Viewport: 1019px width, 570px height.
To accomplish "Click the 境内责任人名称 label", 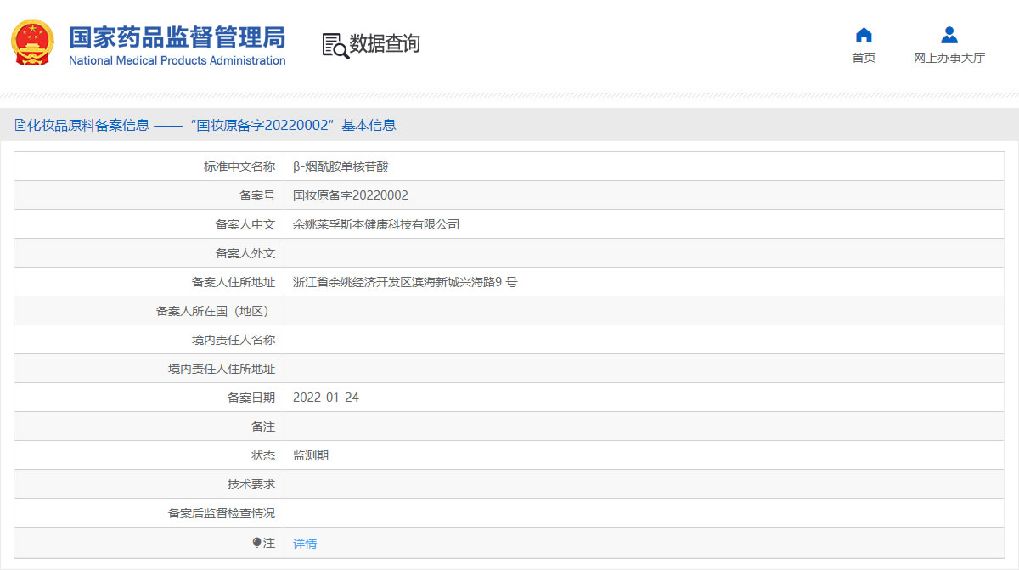I will (234, 340).
